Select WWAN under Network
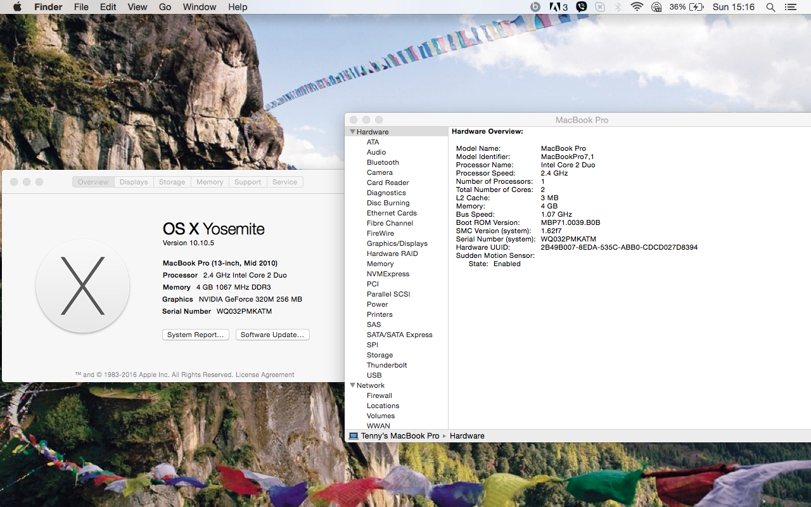This screenshot has width=811, height=507. point(378,426)
